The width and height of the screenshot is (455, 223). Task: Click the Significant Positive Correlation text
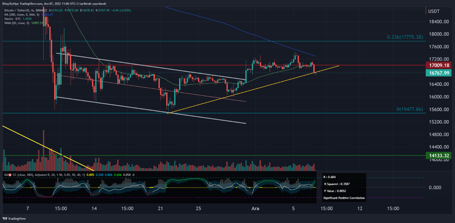[x=344, y=198]
